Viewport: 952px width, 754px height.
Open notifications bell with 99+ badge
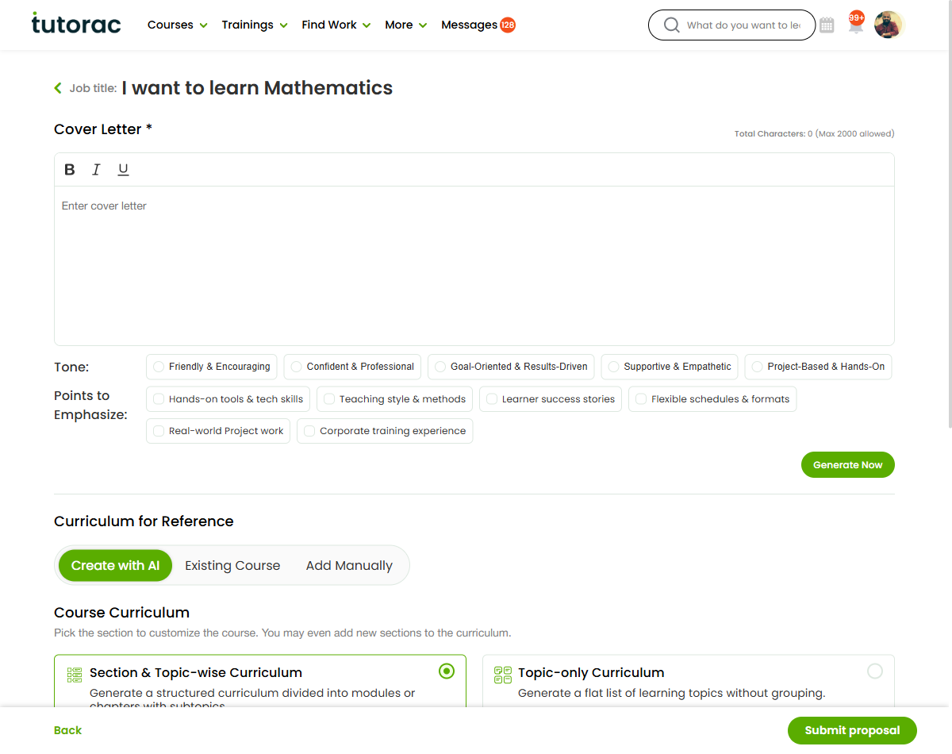click(x=855, y=23)
